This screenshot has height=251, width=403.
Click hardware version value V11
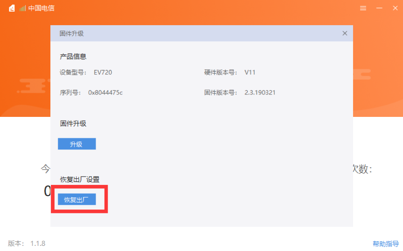click(x=250, y=72)
